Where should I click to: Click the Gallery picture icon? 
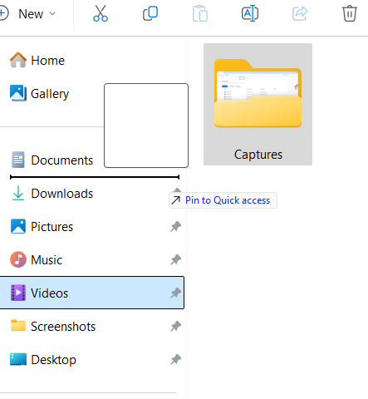[x=18, y=93]
